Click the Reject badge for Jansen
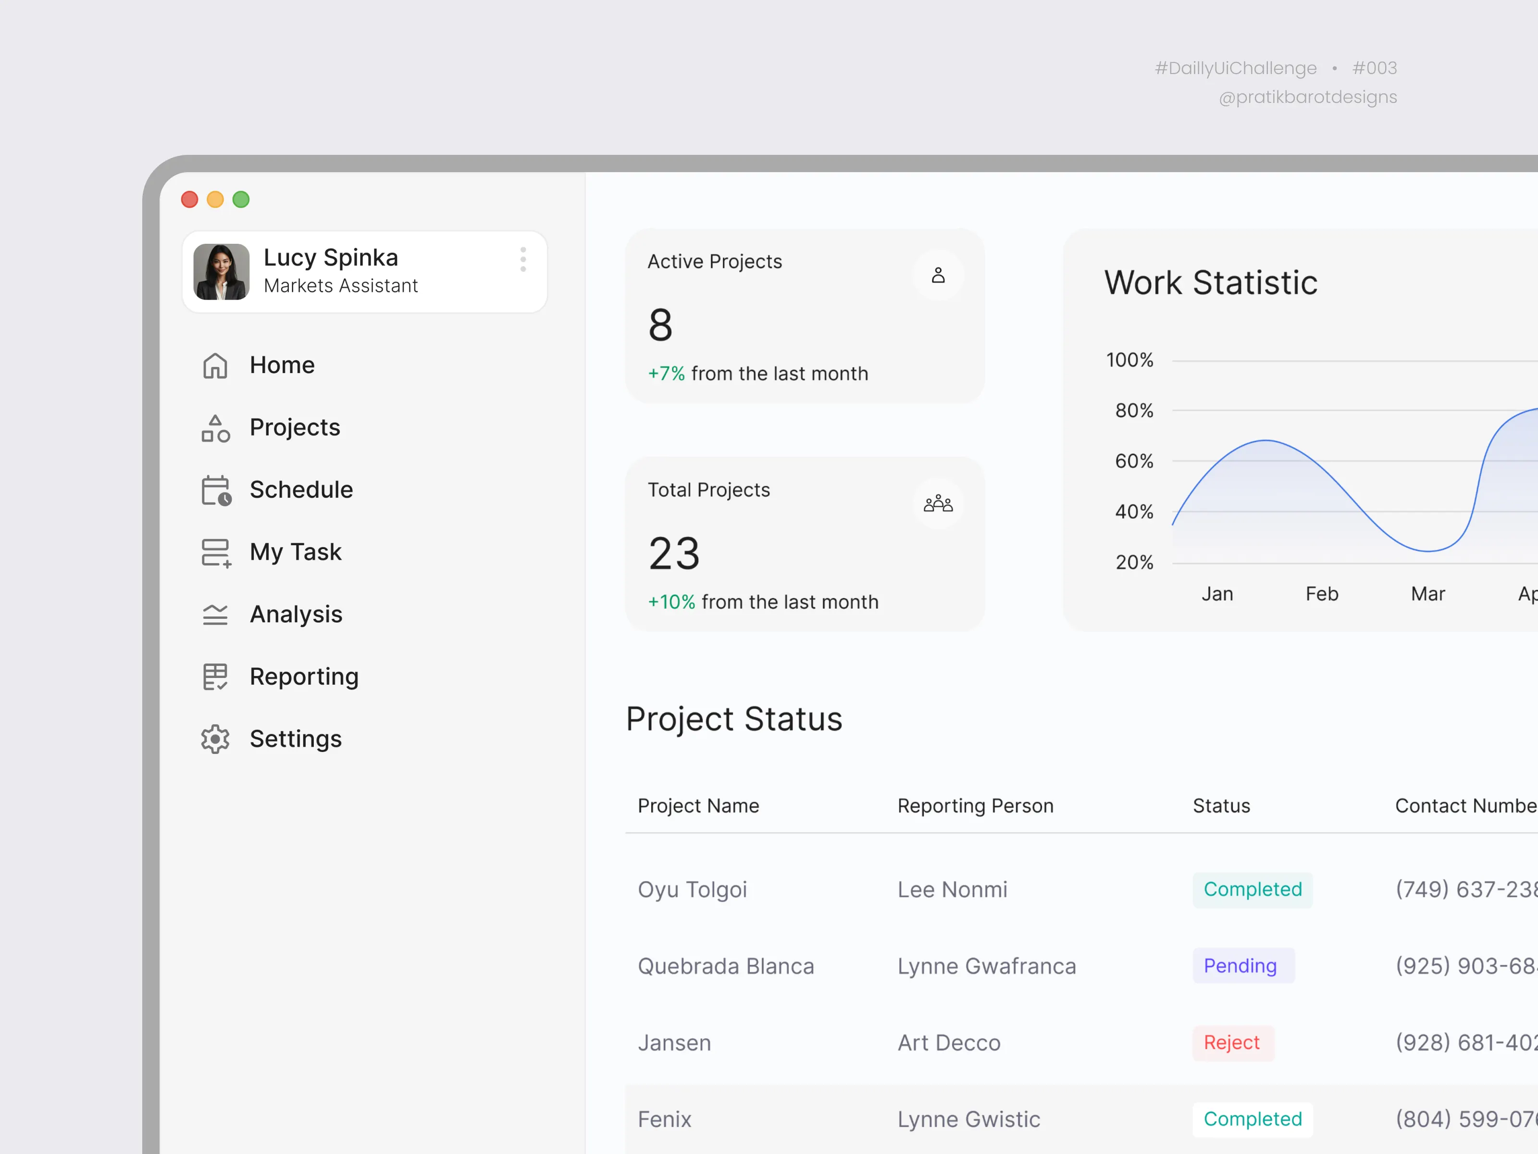Screen dimensions: 1538x1154 click(x=1233, y=1043)
